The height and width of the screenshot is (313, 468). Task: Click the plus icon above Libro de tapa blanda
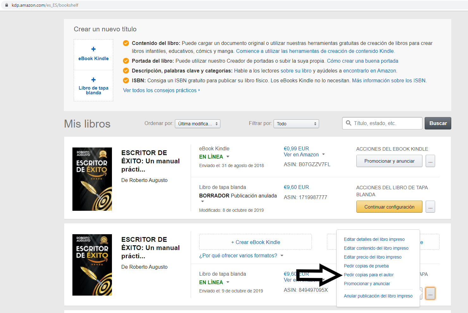click(x=93, y=80)
